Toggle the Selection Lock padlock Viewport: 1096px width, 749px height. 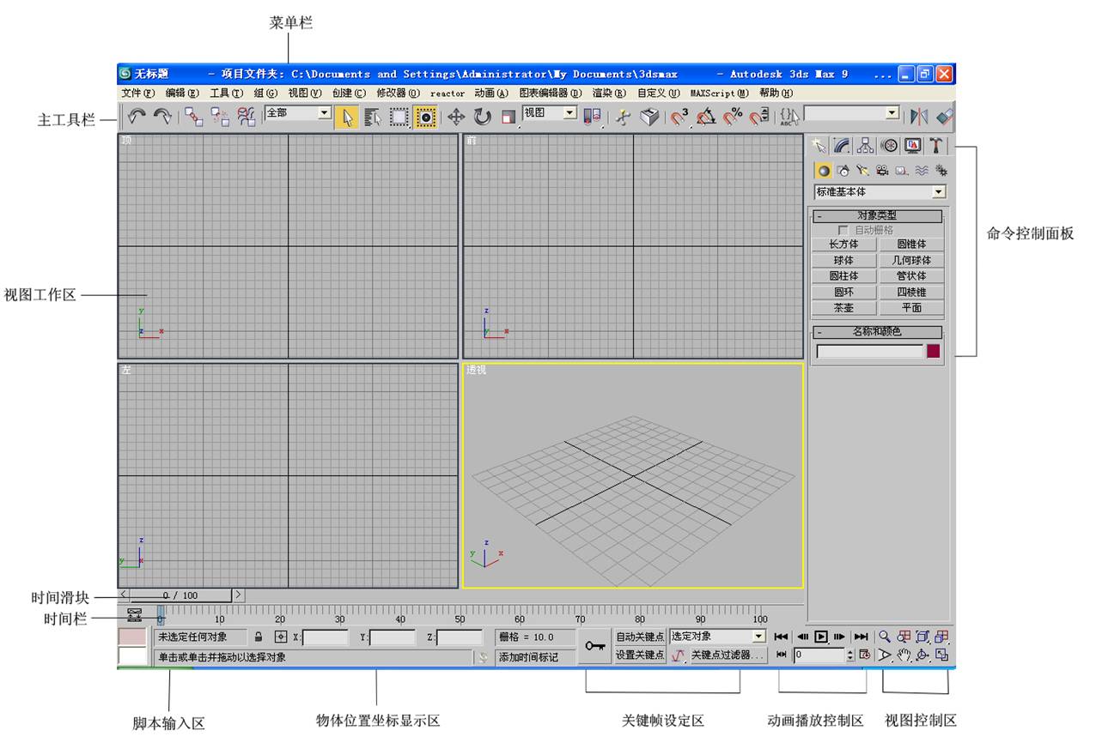click(x=259, y=637)
